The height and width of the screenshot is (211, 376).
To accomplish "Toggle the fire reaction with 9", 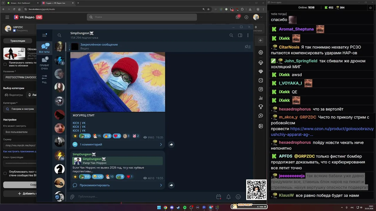I will pyautogui.click(x=107, y=136).
